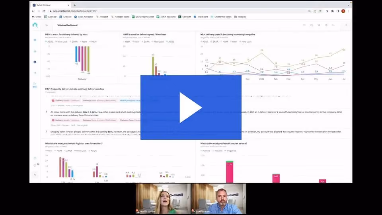Open the Gmail bookmark
Screen dimensions: 382x215
[x=37, y=17]
